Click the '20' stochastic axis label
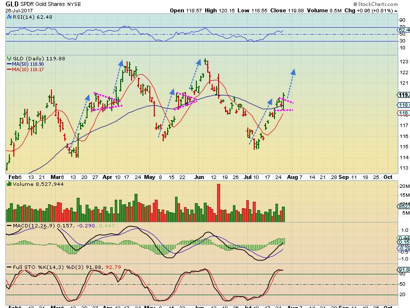410x308 pixels. coord(402,294)
